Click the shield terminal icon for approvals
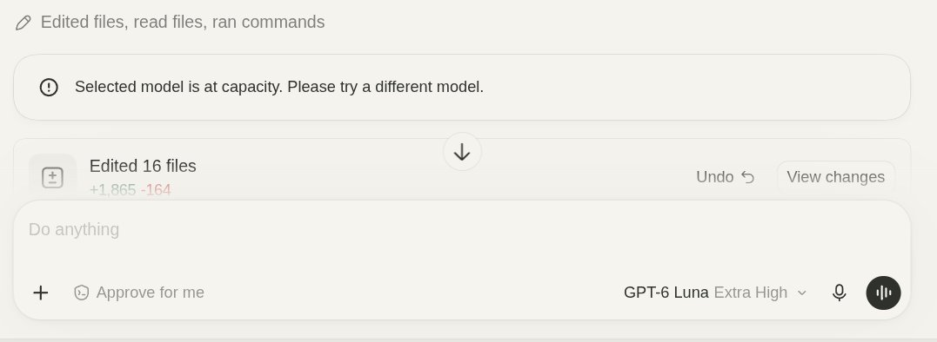This screenshot has width=937, height=342. pyautogui.click(x=81, y=293)
